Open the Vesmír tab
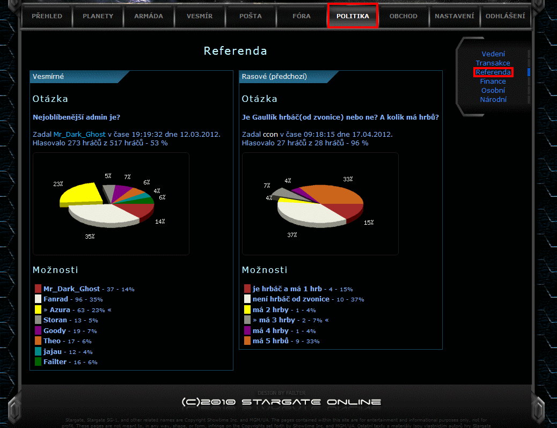557x428 pixels. pos(200,16)
